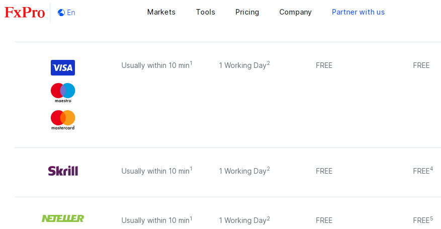Click Skrill row '1 Working Day' text

coord(244,171)
